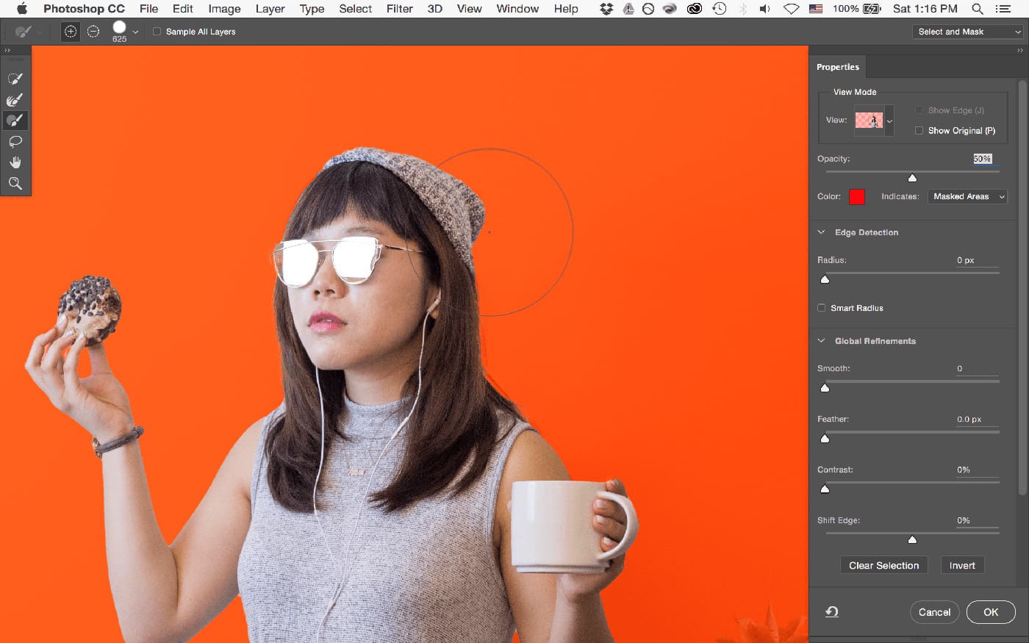Open the Select and Mask workspace dropdown

click(x=967, y=32)
